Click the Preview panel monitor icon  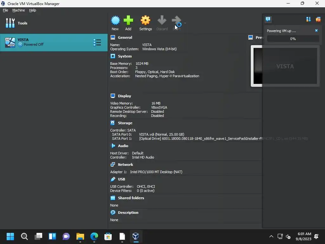click(x=251, y=37)
